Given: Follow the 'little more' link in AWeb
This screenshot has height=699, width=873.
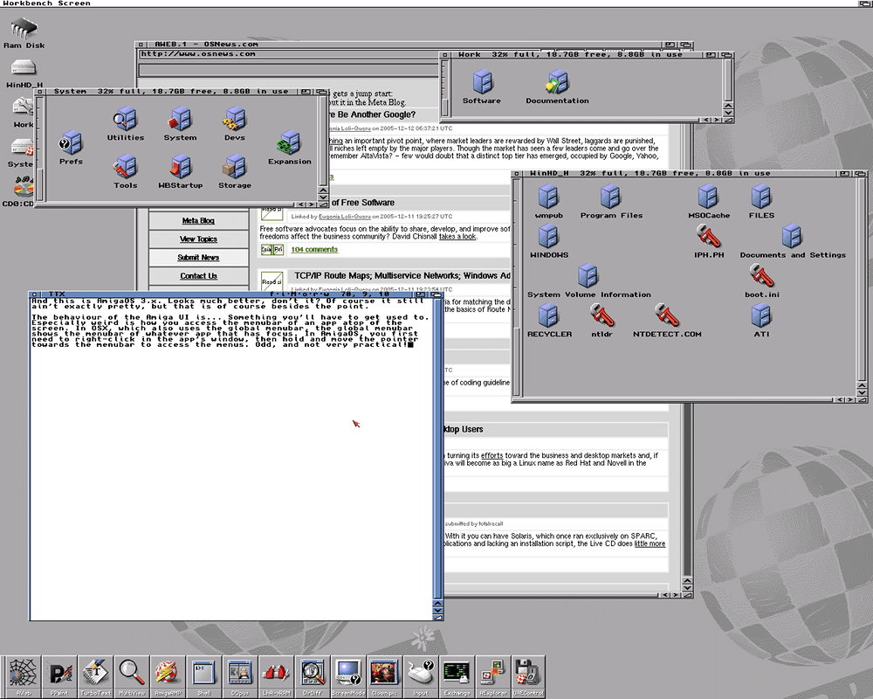Looking at the screenshot, I should (x=650, y=543).
